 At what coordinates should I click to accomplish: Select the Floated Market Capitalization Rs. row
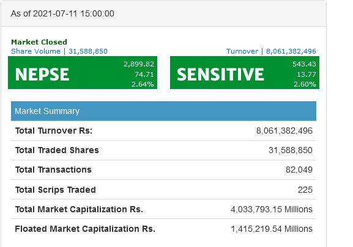(164, 229)
